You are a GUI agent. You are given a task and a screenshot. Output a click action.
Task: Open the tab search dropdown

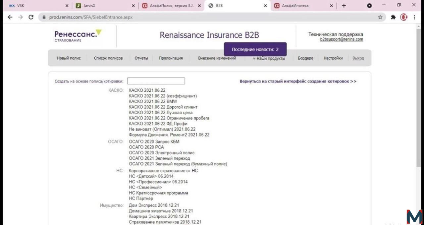pos(369,6)
